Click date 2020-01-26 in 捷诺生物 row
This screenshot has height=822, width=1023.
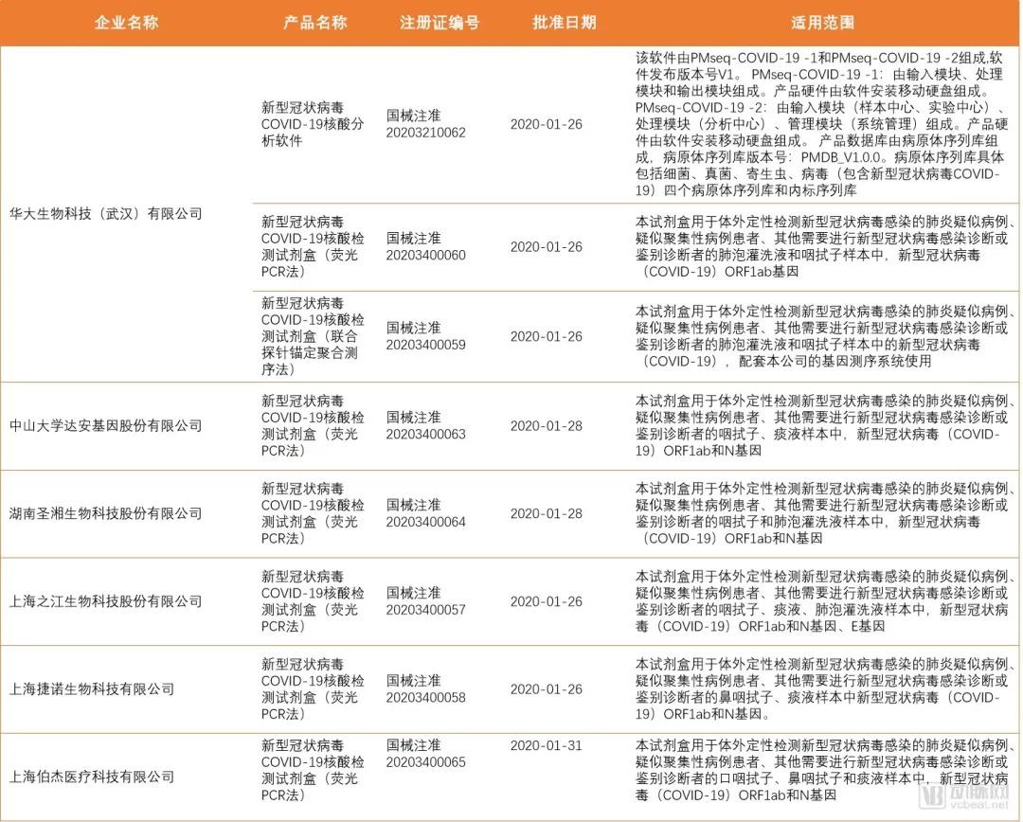[x=547, y=688]
